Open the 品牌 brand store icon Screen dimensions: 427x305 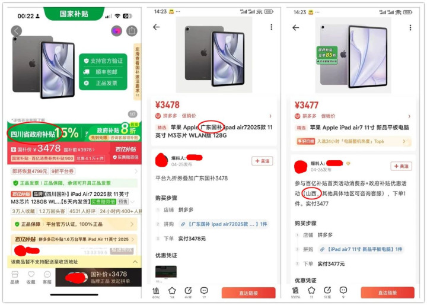pos(15,278)
